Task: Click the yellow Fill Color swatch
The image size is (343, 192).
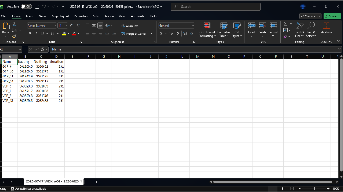Action: pyautogui.click(x=64, y=33)
